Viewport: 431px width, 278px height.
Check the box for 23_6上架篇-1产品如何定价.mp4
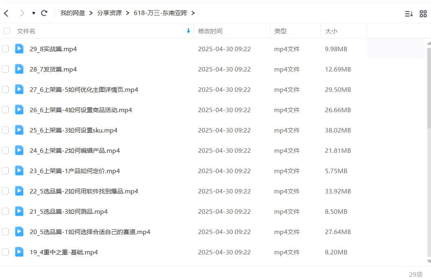pos(5,171)
